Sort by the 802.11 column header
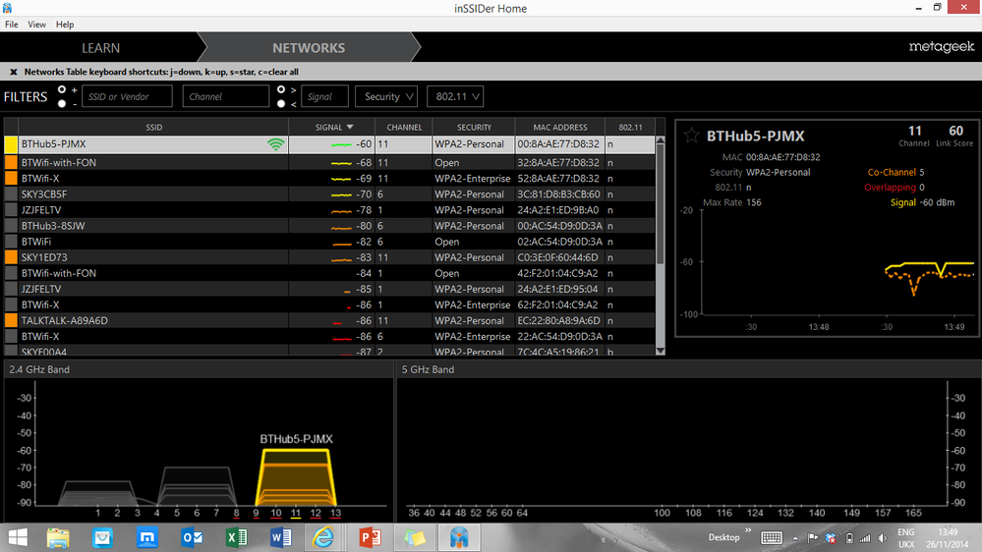The height and width of the screenshot is (552, 982). tap(630, 127)
